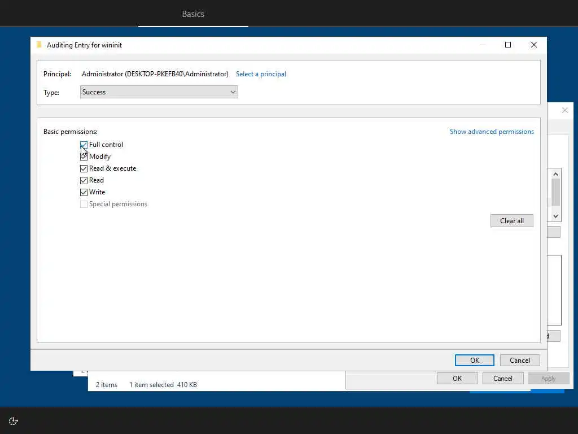Screen dimensions: 578x434
Task: Maximize the Auditing Entry window
Action: coord(508,45)
